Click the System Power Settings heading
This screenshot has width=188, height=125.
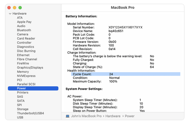click(84, 89)
